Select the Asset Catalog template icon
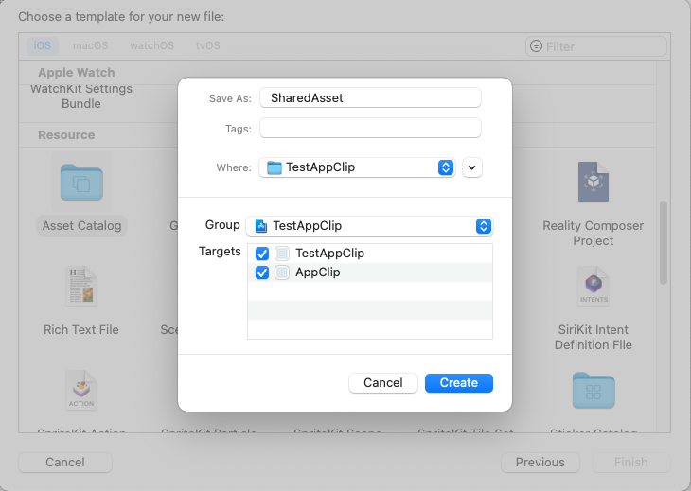 pos(81,183)
